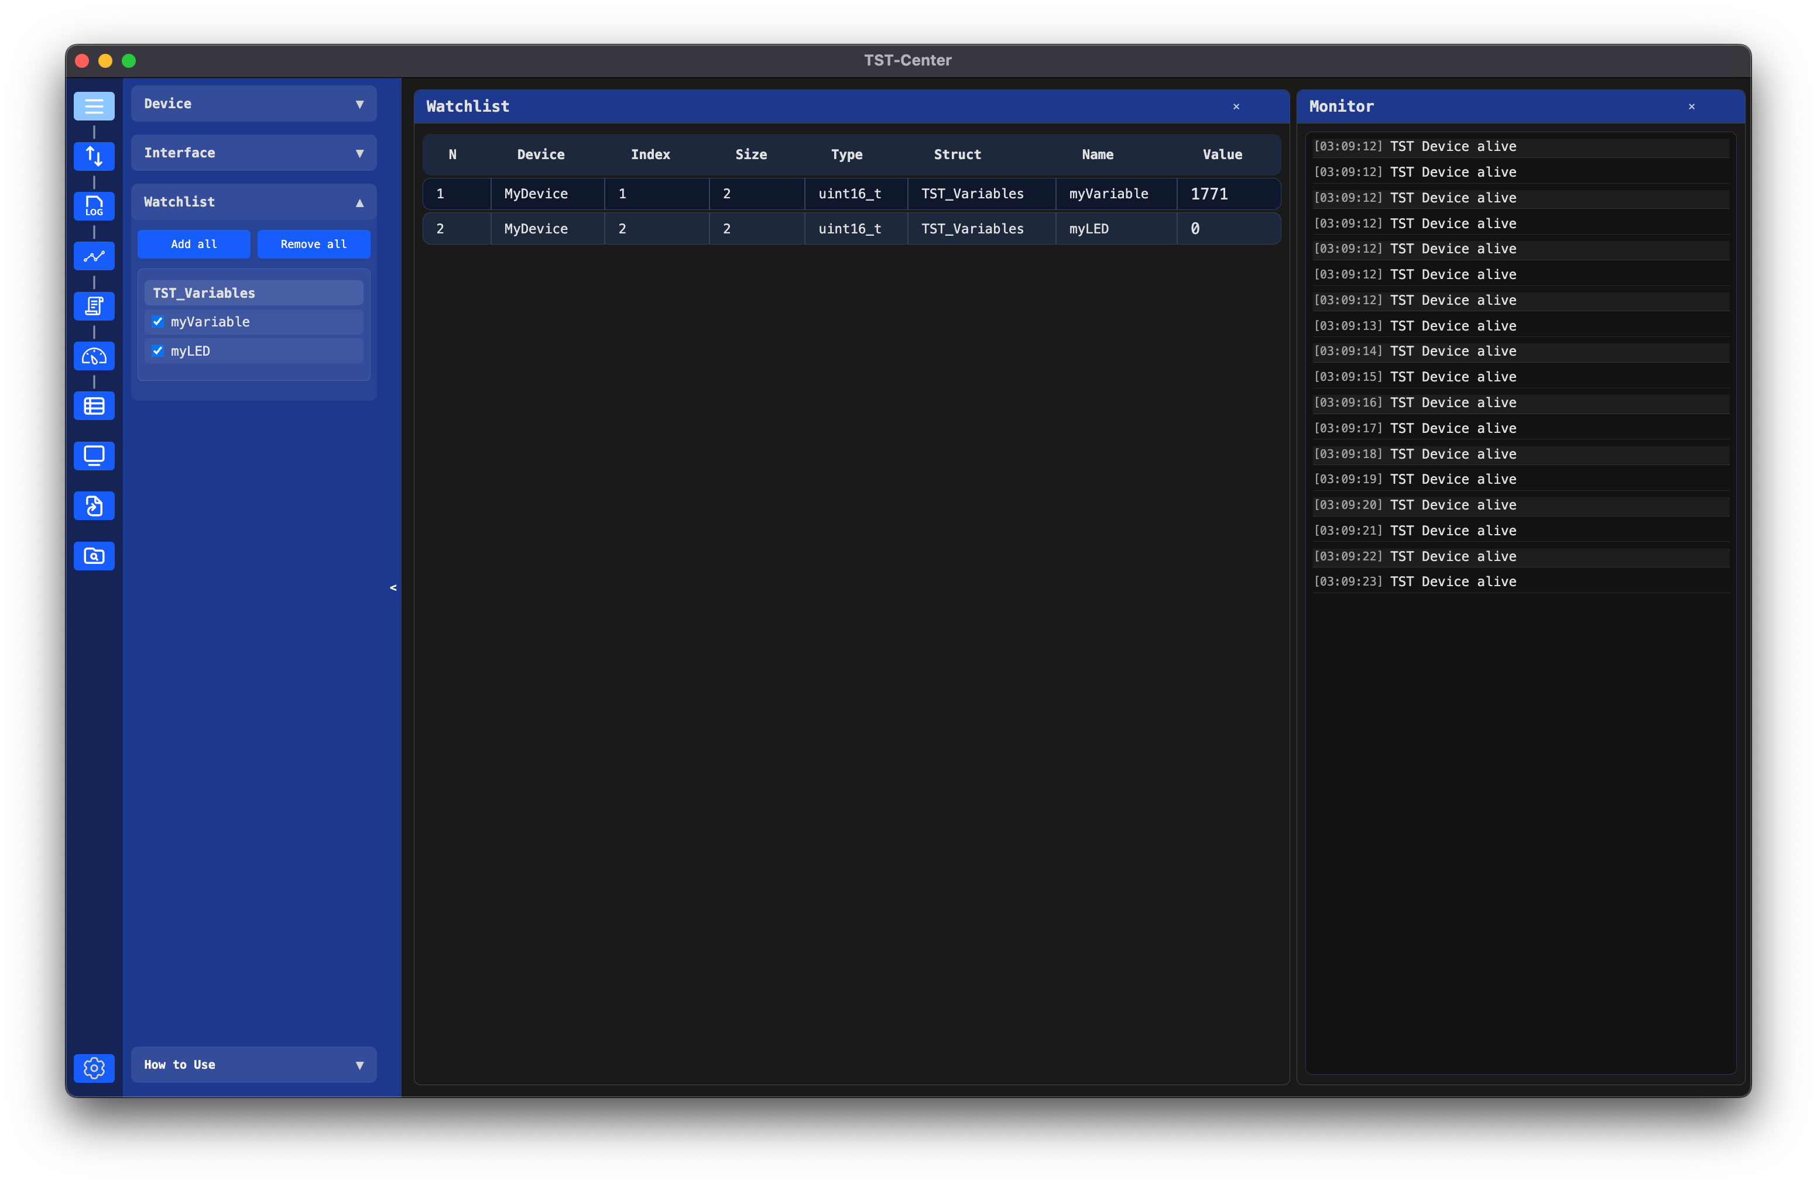Screen dimensions: 1817x1184
Task: Click the Value column header
Action: [x=1222, y=154]
